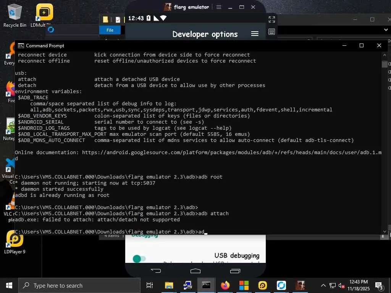Tap the Android home navigation button

(195, 271)
